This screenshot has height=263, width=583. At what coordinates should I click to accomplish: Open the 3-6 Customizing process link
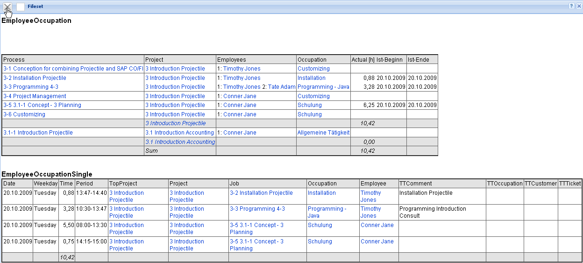[24, 114]
